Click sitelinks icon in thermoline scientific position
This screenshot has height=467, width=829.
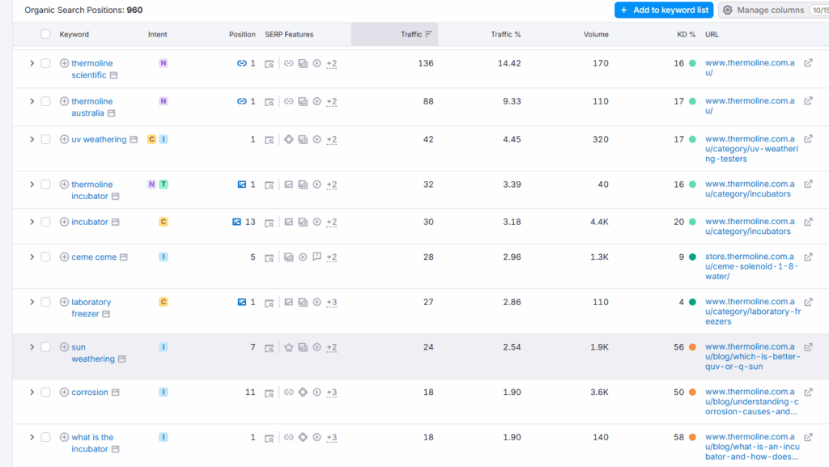click(241, 63)
